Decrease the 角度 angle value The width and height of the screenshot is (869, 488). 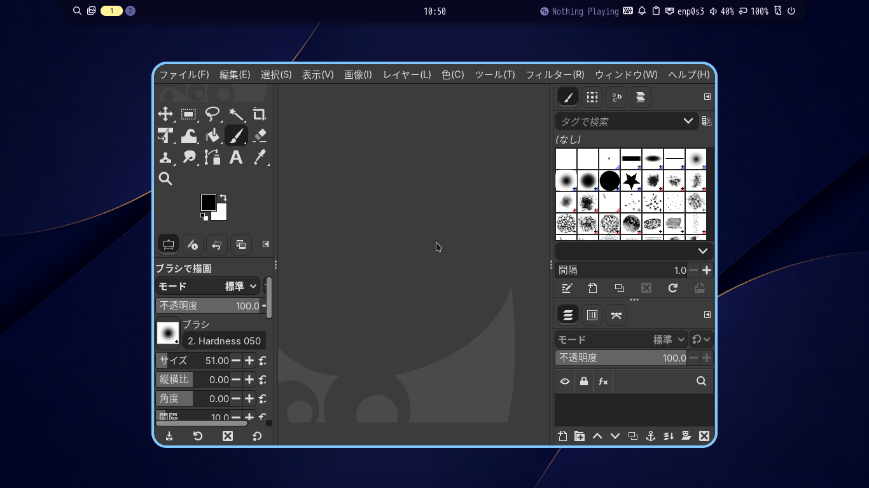pyautogui.click(x=236, y=398)
